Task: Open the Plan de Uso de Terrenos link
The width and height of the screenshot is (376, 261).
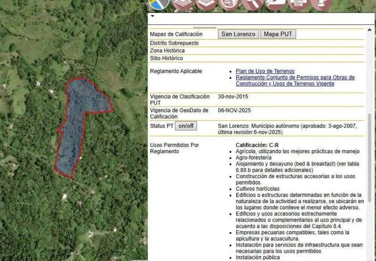Action: click(x=265, y=71)
